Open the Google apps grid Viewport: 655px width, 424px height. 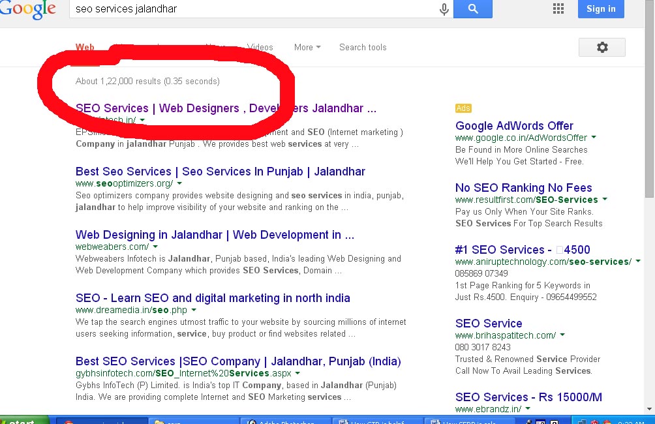pyautogui.click(x=558, y=8)
